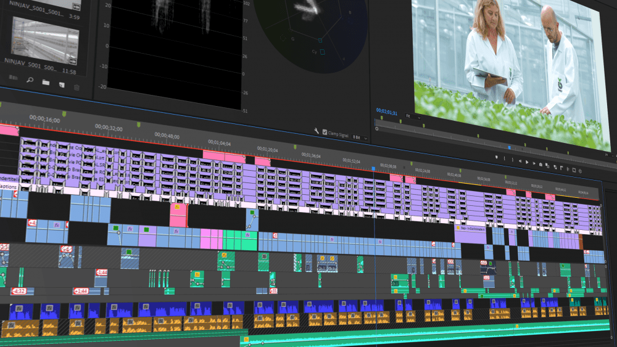Image resolution: width=617 pixels, height=347 pixels.
Task: Click the safe margins square icon
Action: click(x=574, y=170)
